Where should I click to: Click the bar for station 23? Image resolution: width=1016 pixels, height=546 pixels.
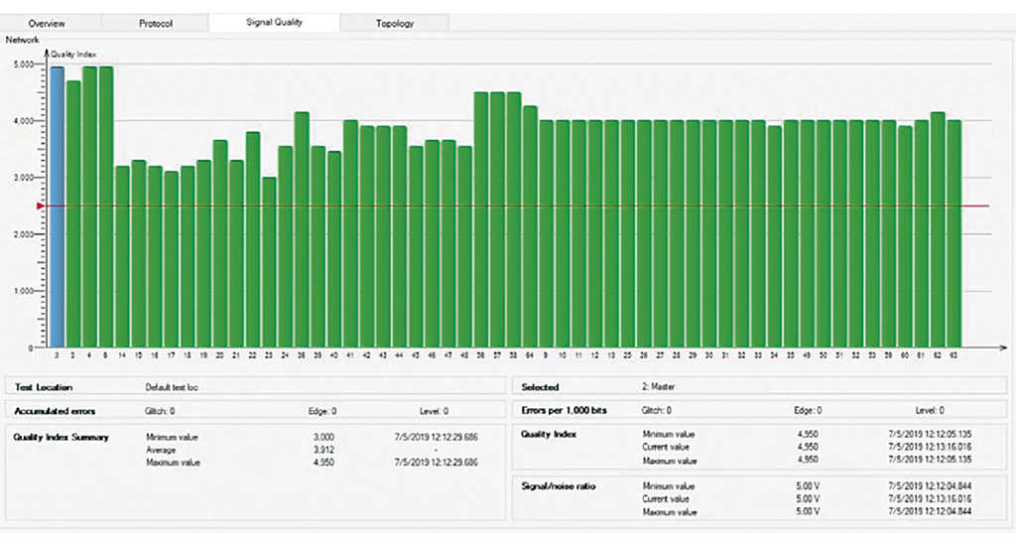[269, 263]
